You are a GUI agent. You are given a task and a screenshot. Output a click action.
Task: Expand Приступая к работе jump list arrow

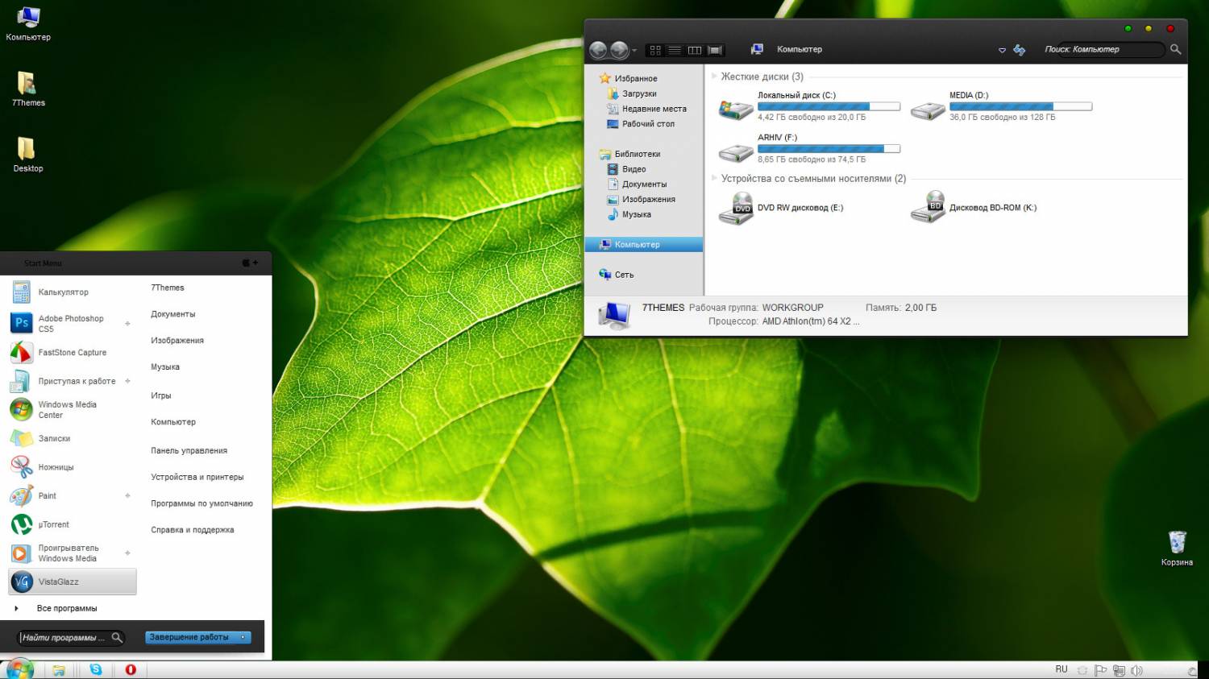coord(127,381)
